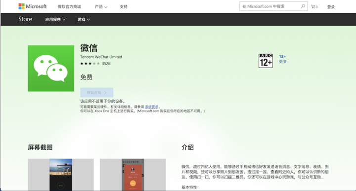Click the 基本特性 text line
This screenshot has width=356, height=191.
[190, 188]
